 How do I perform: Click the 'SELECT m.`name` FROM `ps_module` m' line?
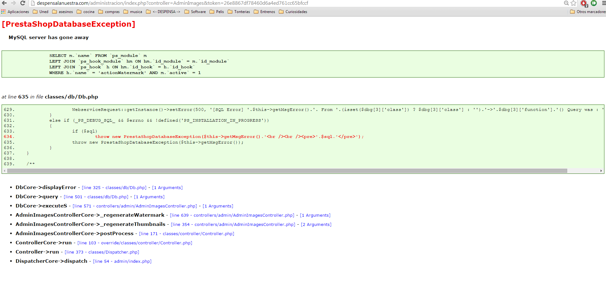coord(98,56)
